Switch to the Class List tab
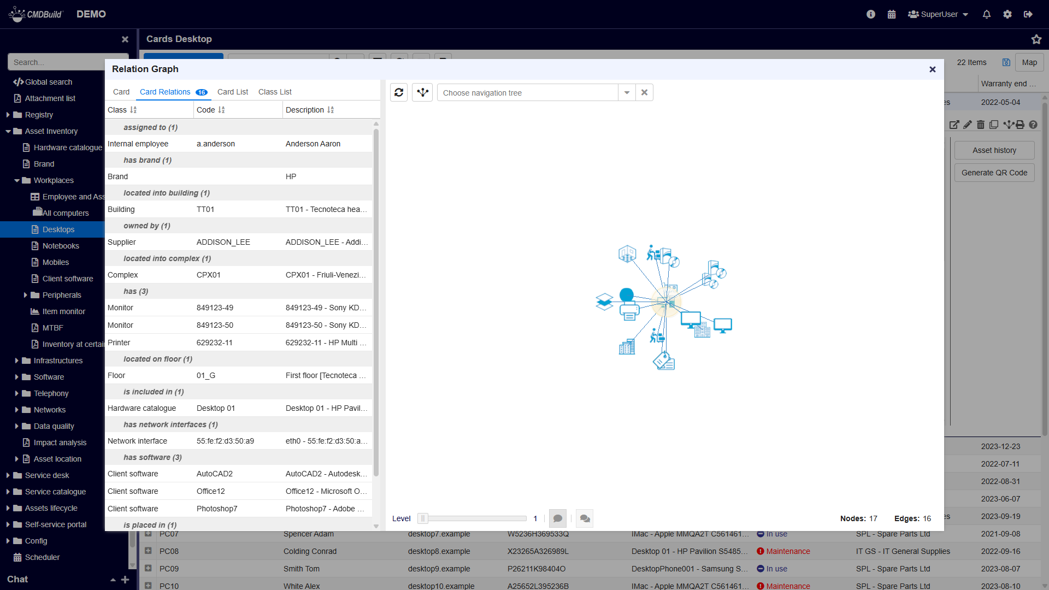The width and height of the screenshot is (1049, 590). 275,92
